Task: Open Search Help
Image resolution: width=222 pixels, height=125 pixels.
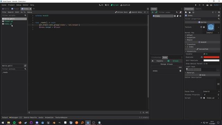Action: (136, 12)
